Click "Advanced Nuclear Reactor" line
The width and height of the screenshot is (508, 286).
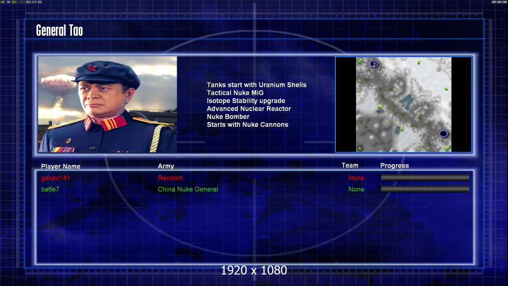[x=249, y=109]
